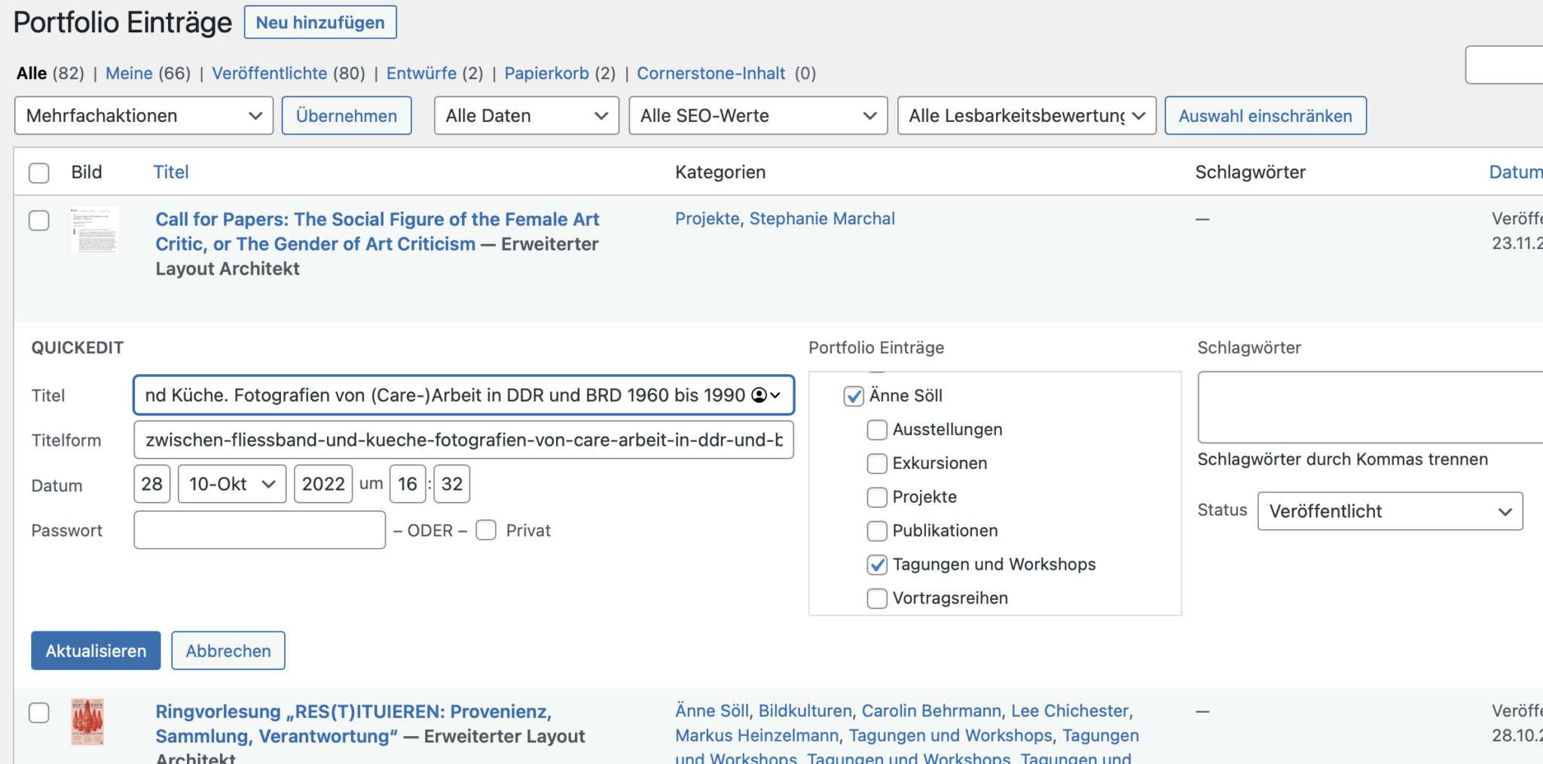
Task: Click the Aktualisieren button
Action: [x=96, y=650]
